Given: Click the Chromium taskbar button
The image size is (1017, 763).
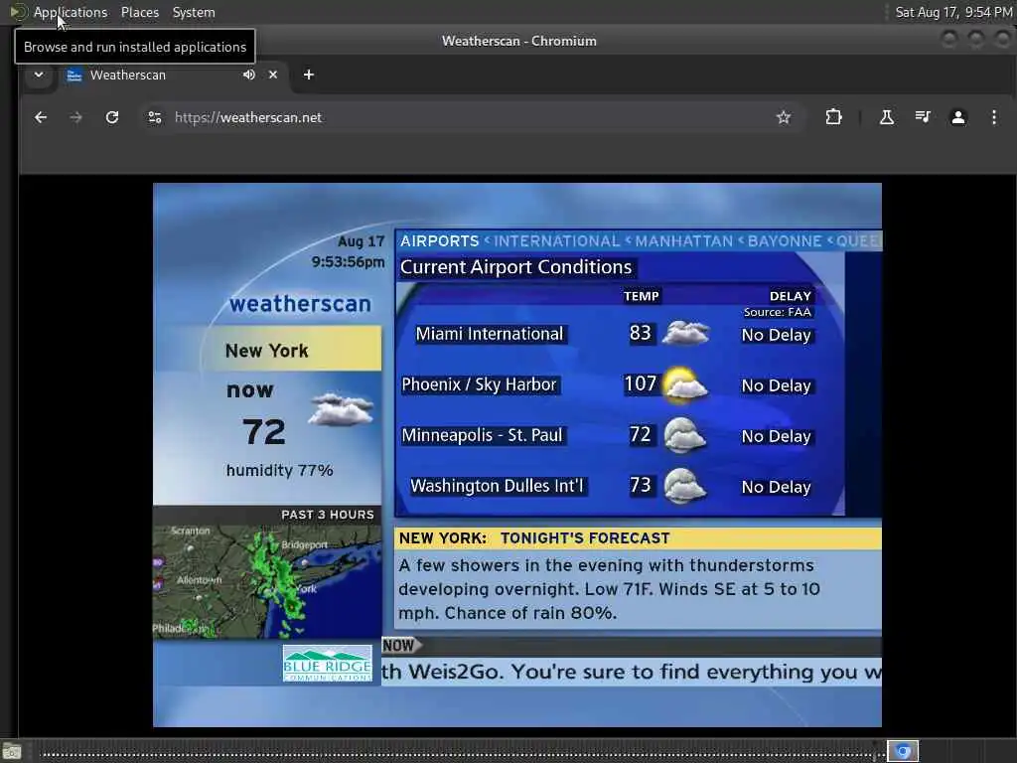Looking at the screenshot, I should tap(903, 751).
